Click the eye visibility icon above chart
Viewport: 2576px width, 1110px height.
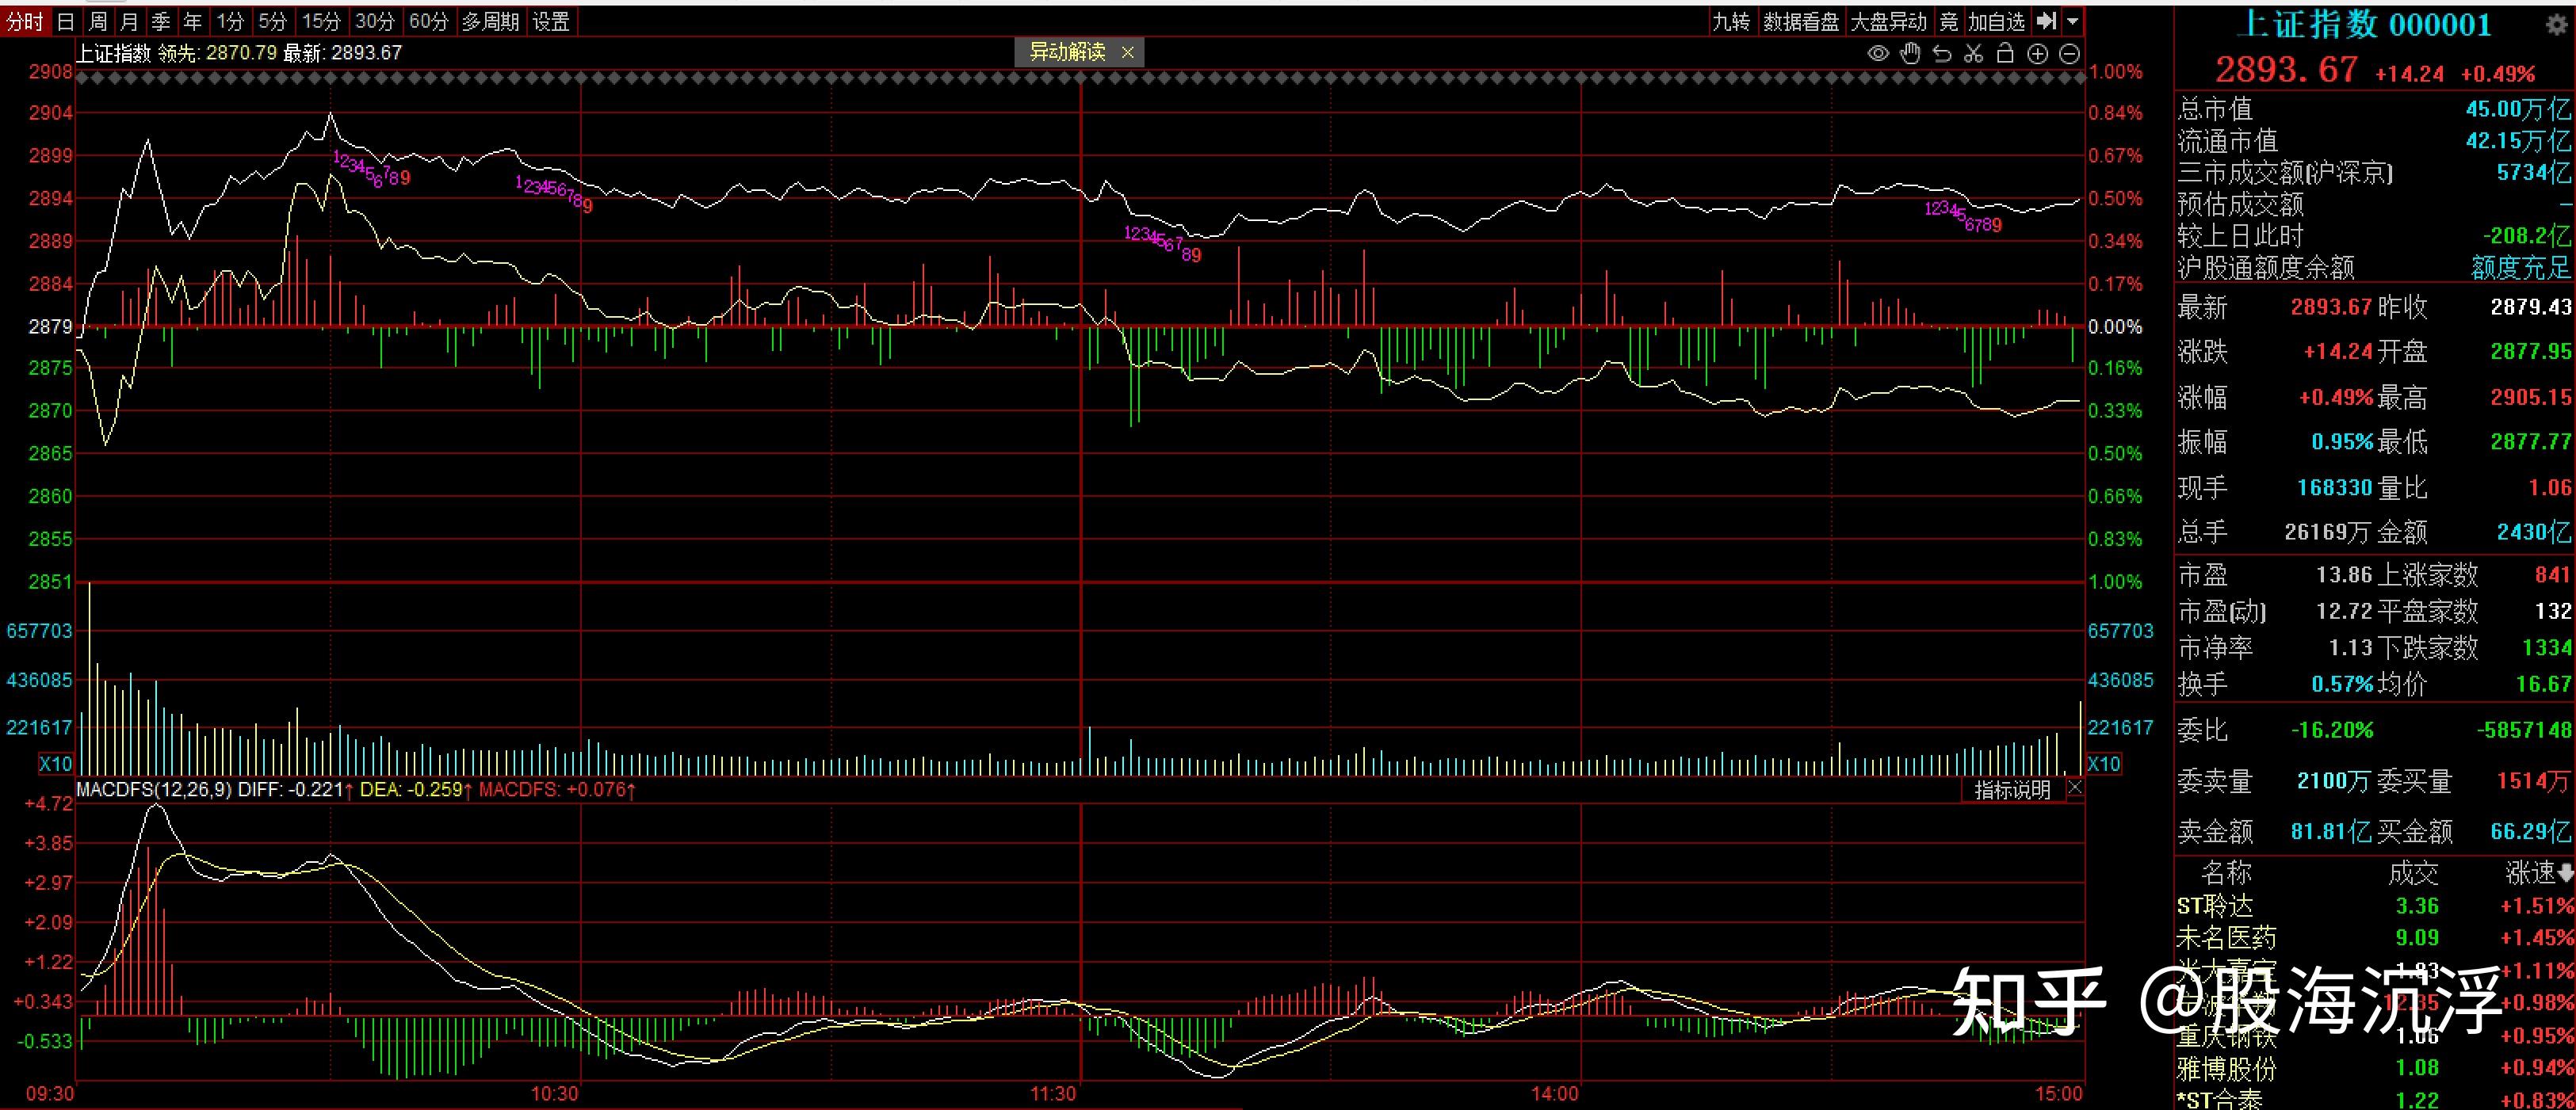(x=1878, y=54)
